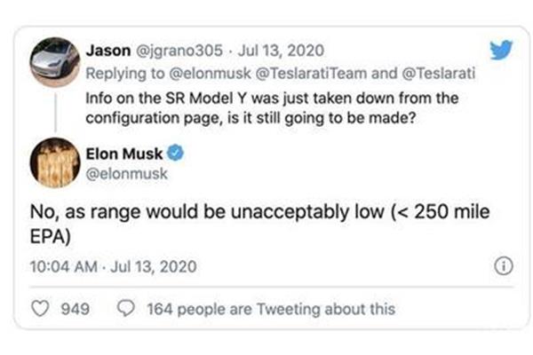Open replies via speech bubble icon
This screenshot has height=355, width=533.
click(126, 309)
